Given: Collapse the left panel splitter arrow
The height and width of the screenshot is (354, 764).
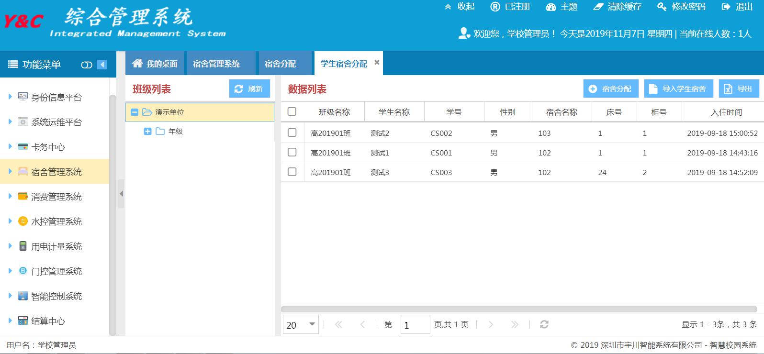Looking at the screenshot, I should [x=121, y=194].
